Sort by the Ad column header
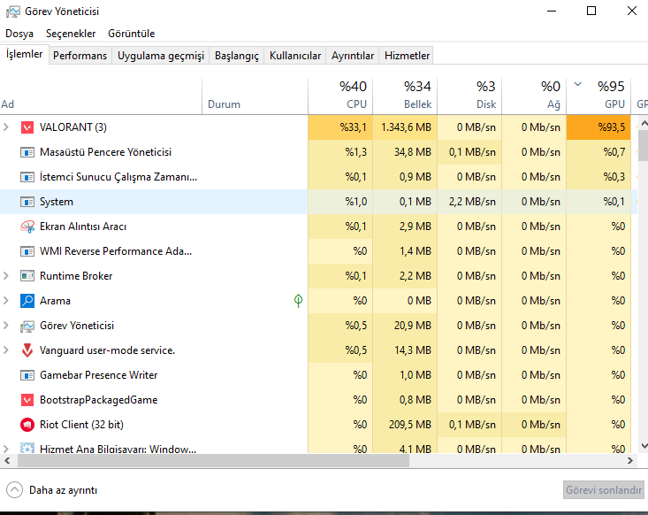This screenshot has width=648, height=515. click(x=101, y=96)
